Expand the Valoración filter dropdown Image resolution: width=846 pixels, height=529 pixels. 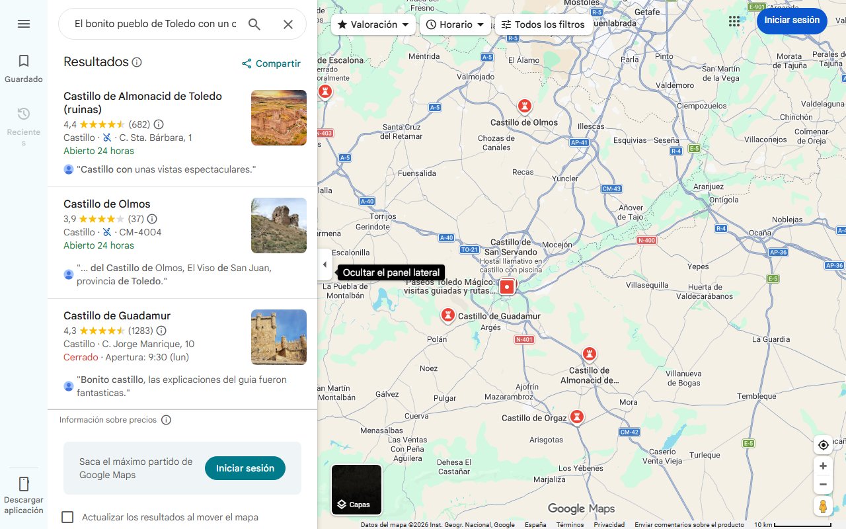point(373,24)
